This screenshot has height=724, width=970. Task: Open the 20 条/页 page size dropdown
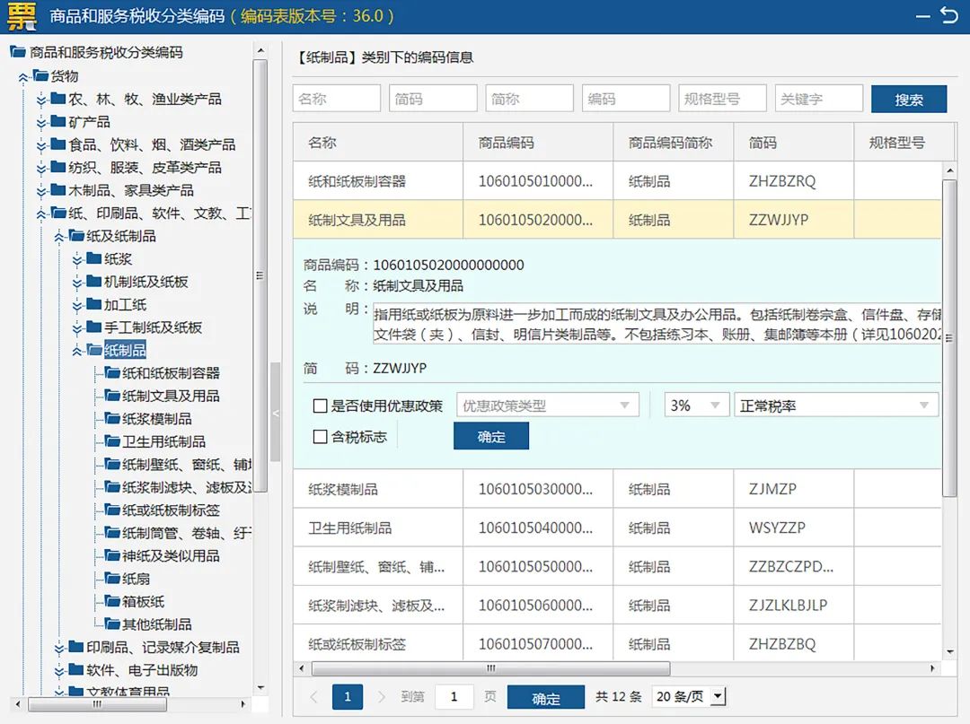tap(689, 697)
